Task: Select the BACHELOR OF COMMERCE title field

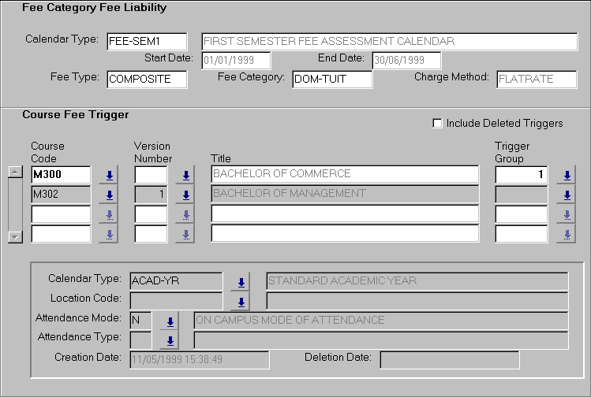Action: 345,174
